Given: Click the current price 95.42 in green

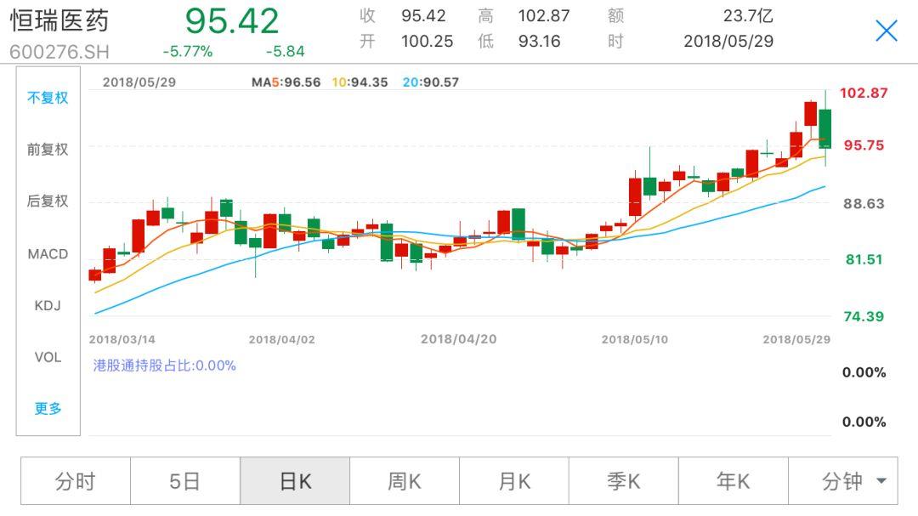Looking at the screenshot, I should pyautogui.click(x=232, y=20).
